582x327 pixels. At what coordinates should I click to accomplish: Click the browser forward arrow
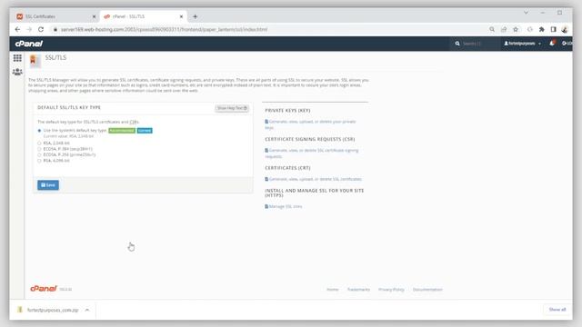[x=29, y=29]
